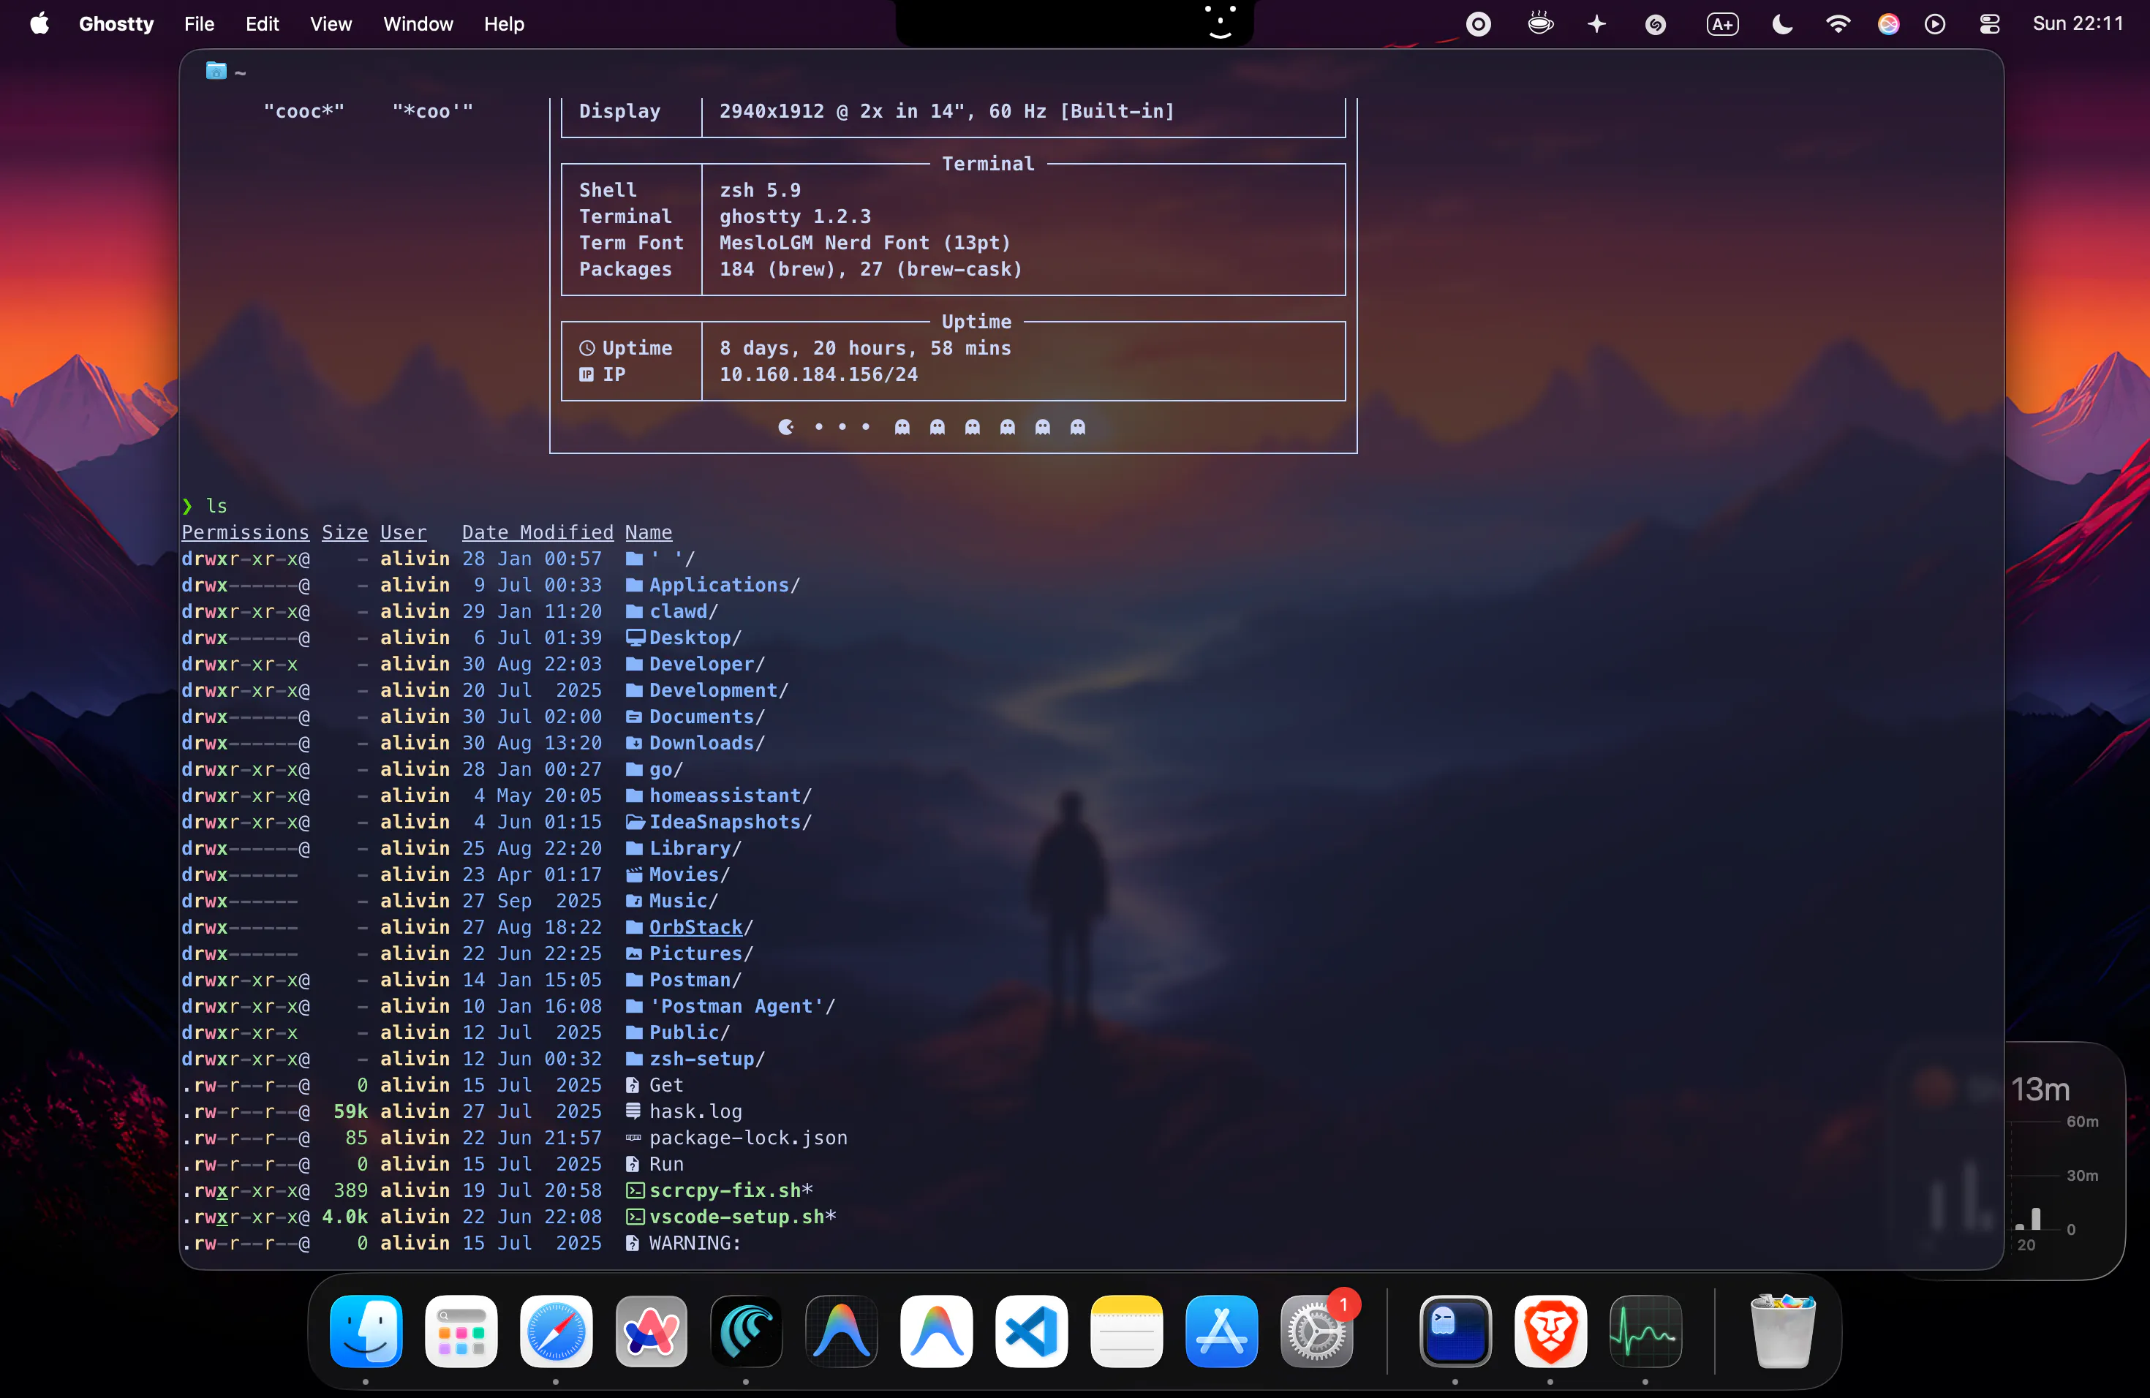2150x1398 pixels.
Task: Open Launchpad from the Dock
Action: pyautogui.click(x=461, y=1331)
